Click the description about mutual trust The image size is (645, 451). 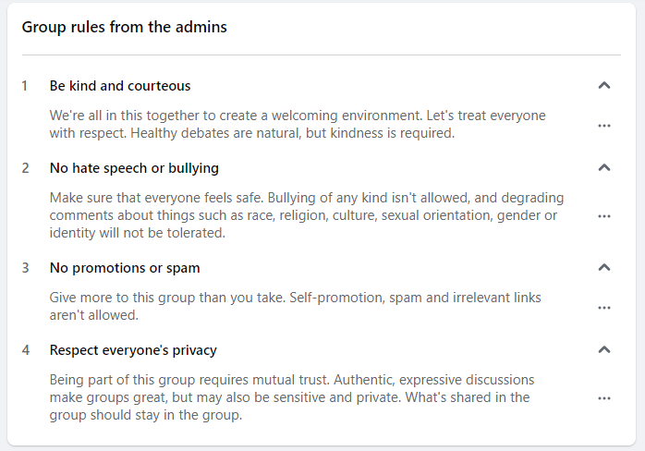click(292, 397)
